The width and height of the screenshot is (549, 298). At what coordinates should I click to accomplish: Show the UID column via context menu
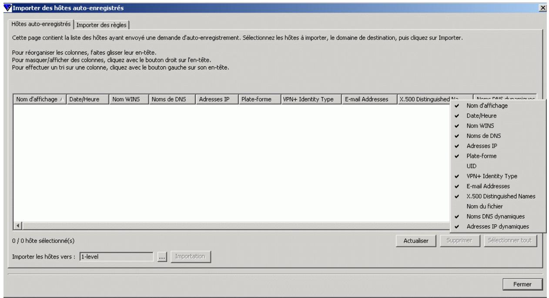click(x=498, y=166)
